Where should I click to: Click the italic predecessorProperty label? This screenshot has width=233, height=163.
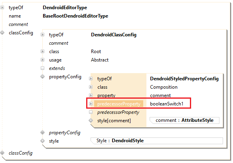click(118, 112)
